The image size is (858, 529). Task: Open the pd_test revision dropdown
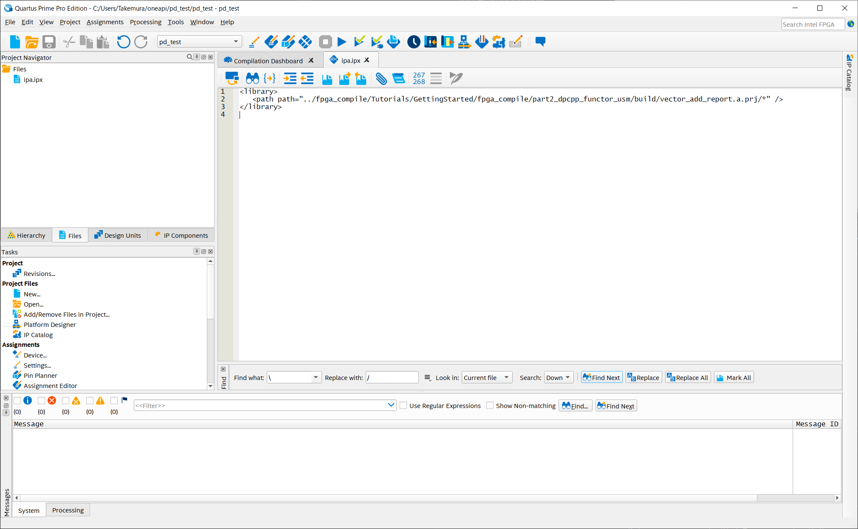[x=236, y=42]
